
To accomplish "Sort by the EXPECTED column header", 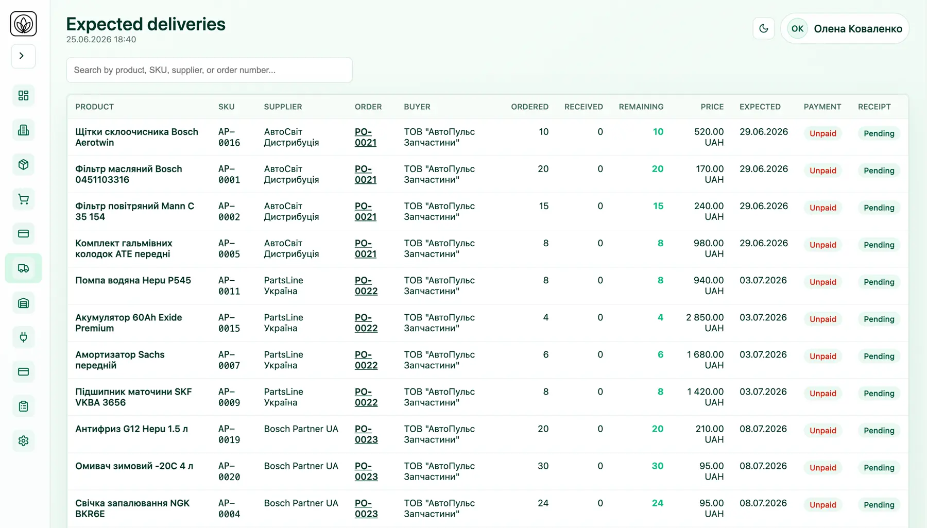I will point(760,107).
